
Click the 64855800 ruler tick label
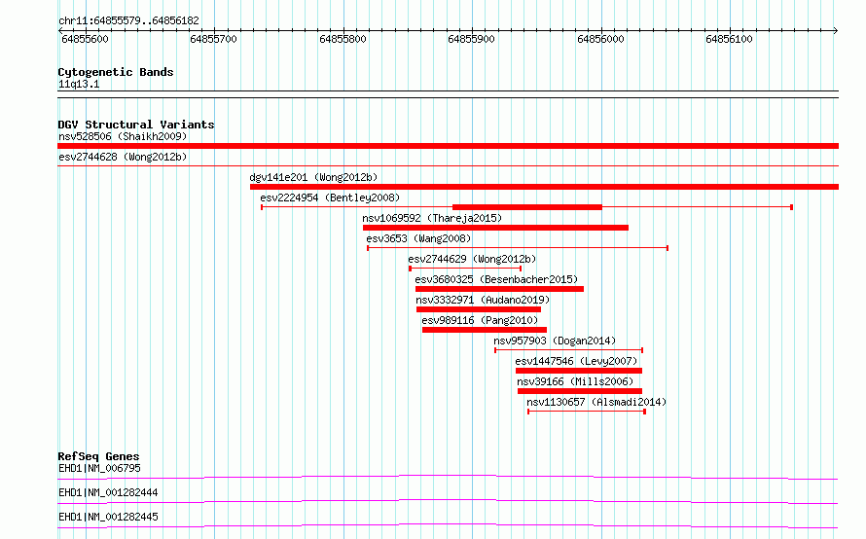[x=343, y=39]
